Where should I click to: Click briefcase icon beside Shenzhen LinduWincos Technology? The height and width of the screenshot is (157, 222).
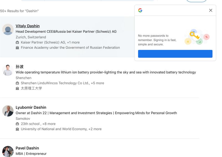17,83
